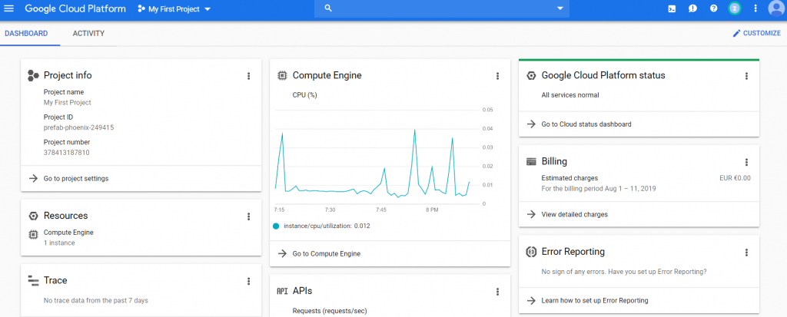Click the Project info card icon
787x317 pixels.
(x=33, y=76)
